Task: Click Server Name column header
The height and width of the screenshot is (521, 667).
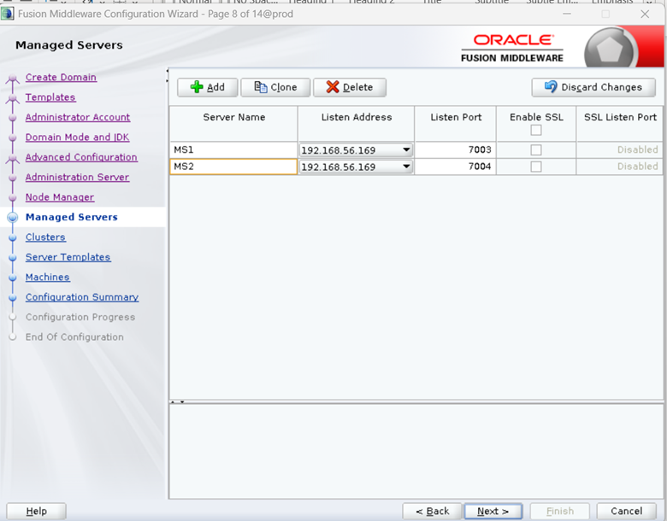Action: point(234,123)
